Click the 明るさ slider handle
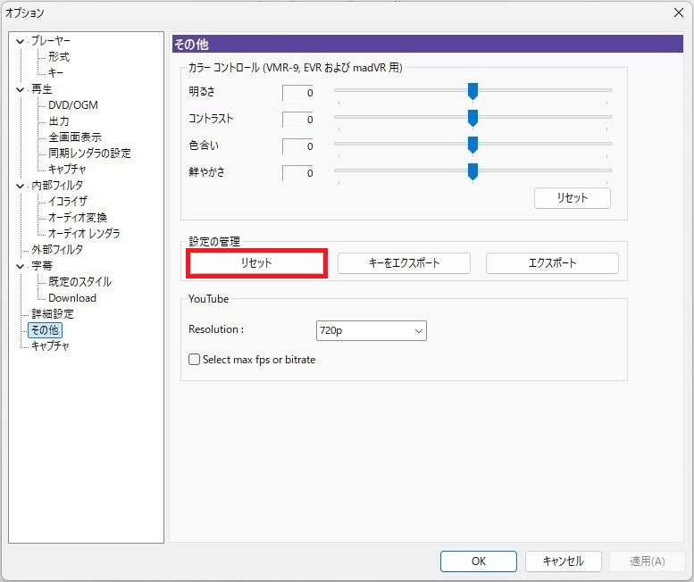Screen dimensions: 694x582 click(x=472, y=91)
